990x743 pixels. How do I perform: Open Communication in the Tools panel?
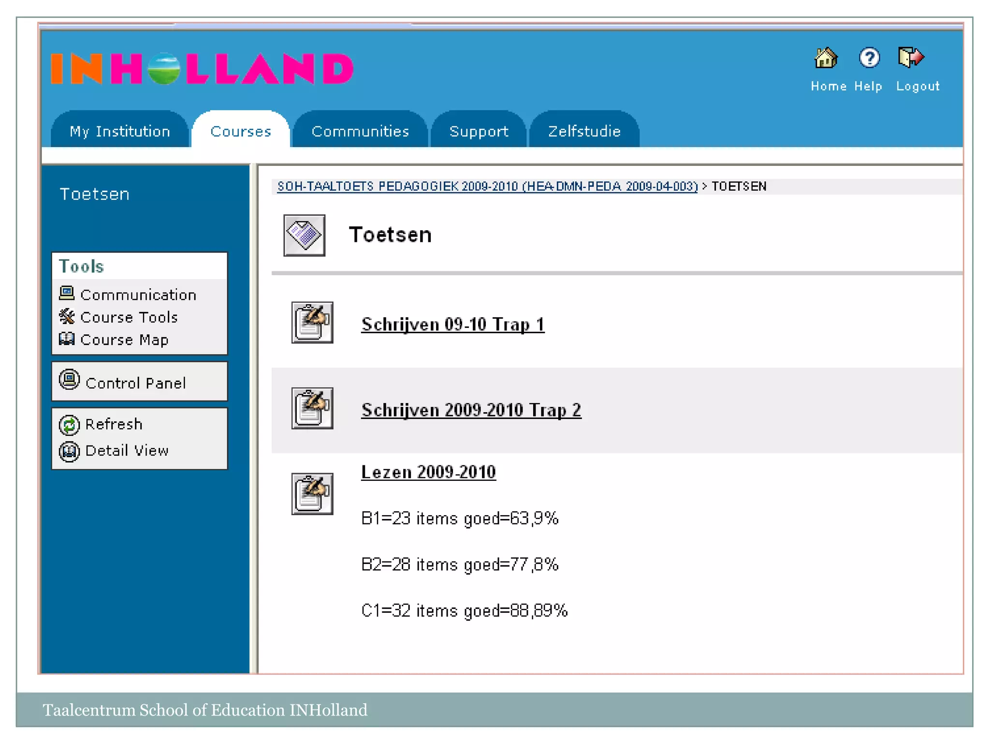tap(138, 295)
